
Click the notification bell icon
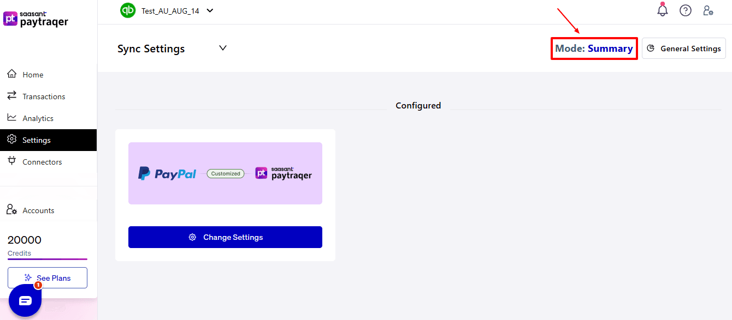(662, 10)
